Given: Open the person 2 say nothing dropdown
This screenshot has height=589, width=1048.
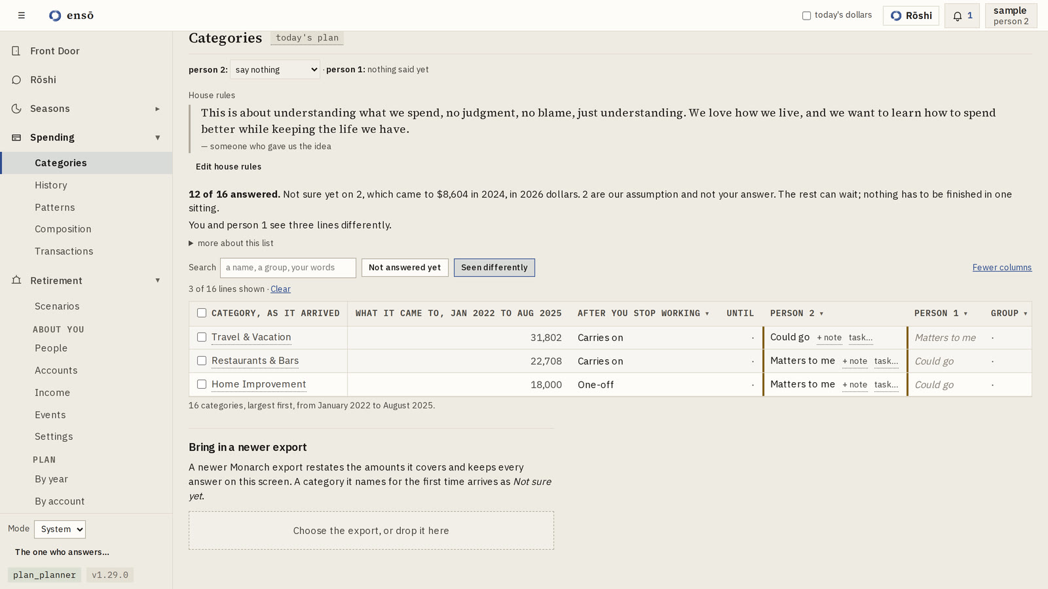Looking at the screenshot, I should click(x=275, y=69).
